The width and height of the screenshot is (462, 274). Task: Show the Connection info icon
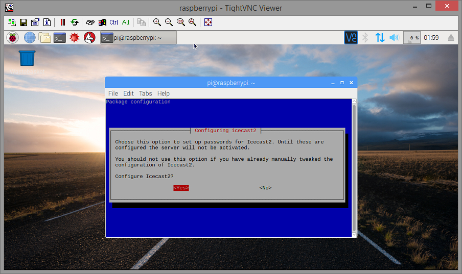(47, 22)
